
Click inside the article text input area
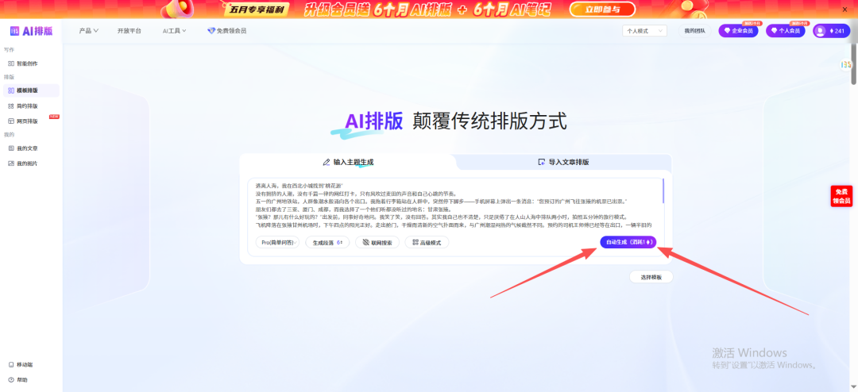point(454,205)
